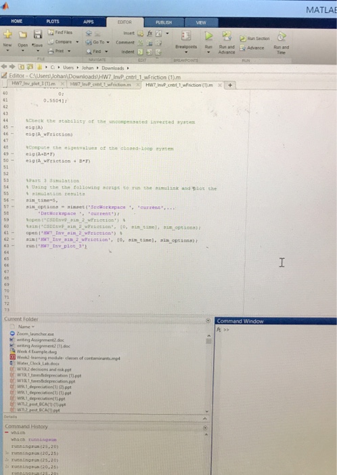Save the file with the floppy icon
This screenshot has width=337, height=475.
(37, 34)
